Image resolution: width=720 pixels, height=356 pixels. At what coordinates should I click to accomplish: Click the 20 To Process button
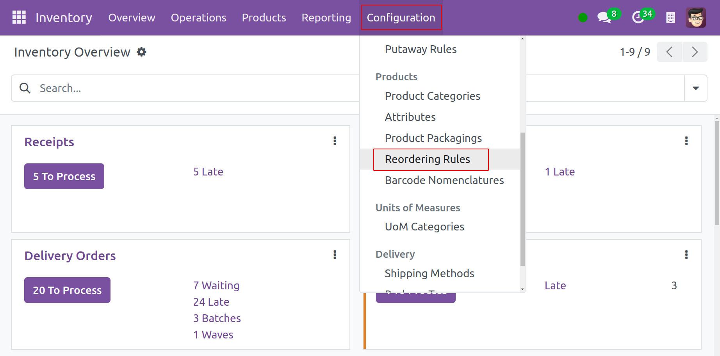coord(67,290)
